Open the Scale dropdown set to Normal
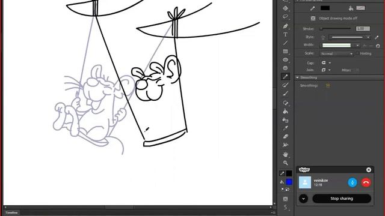The image size is (385, 216). (x=336, y=53)
